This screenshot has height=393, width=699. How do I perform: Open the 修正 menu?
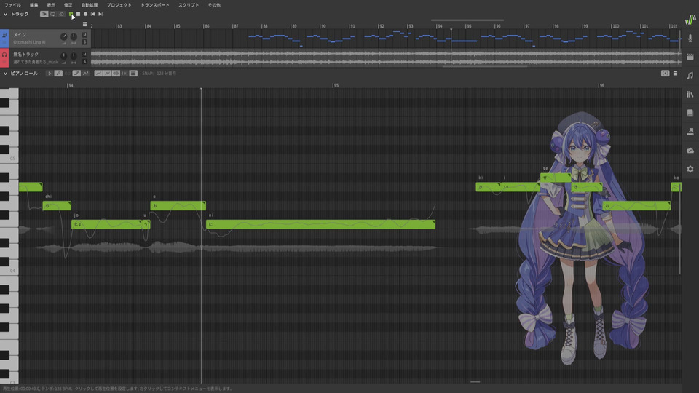point(68,5)
